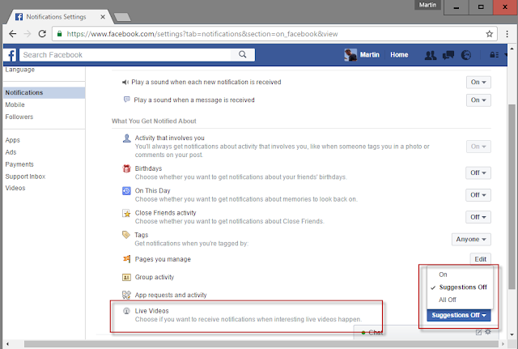Image resolution: width=518 pixels, height=349 pixels.
Task: Open the Birthdays Off dropdown
Action: [478, 172]
